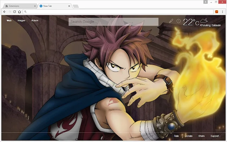Screen dimensions: 227x142
Task: Reload the current page
Action: click(15, 12)
